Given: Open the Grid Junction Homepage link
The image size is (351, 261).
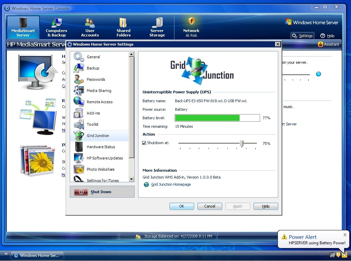Looking at the screenshot, I should (x=171, y=184).
